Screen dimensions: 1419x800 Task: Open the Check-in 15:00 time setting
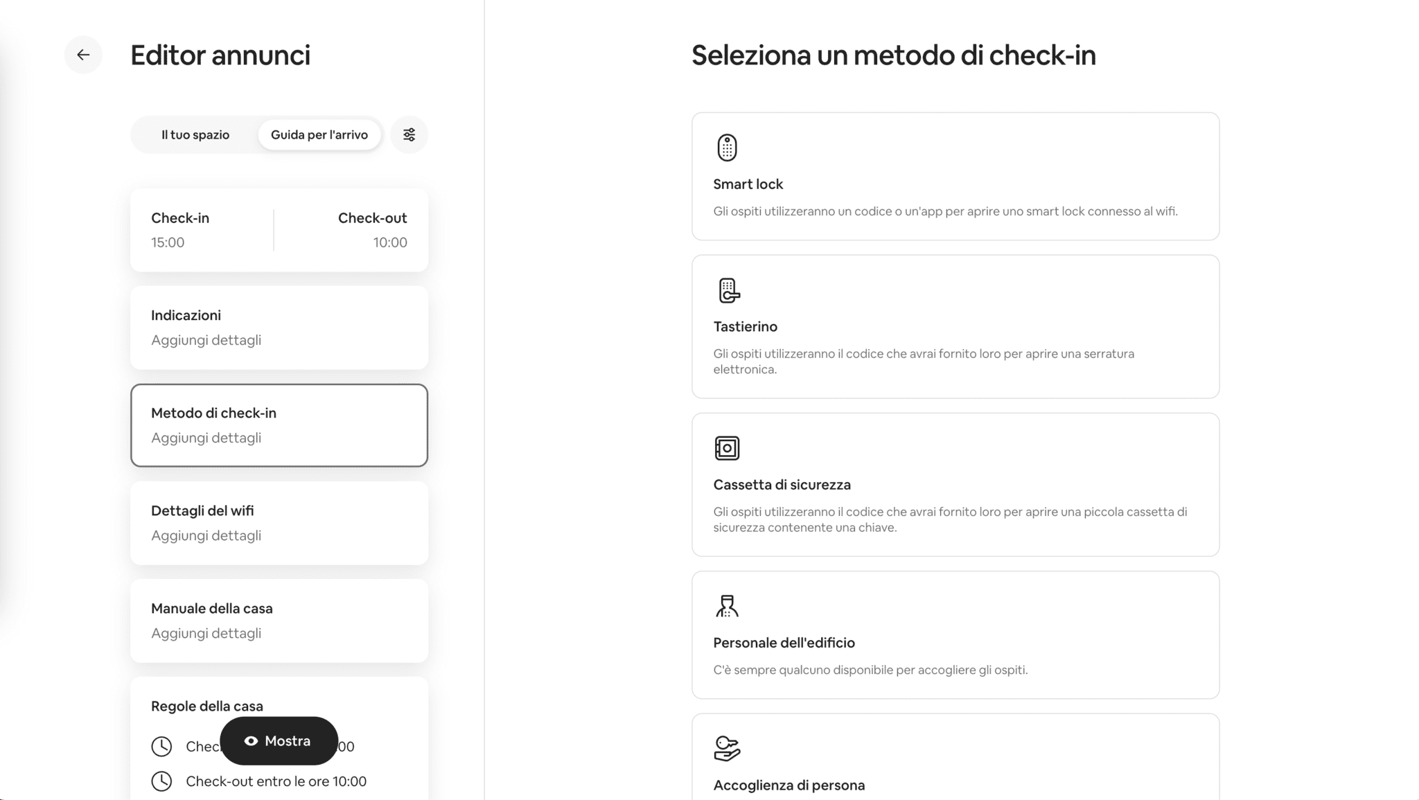(x=201, y=230)
